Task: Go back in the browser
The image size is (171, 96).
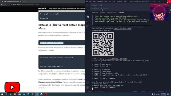Action: 2,5
